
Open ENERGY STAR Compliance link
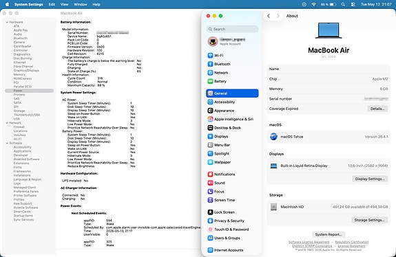[312, 246]
